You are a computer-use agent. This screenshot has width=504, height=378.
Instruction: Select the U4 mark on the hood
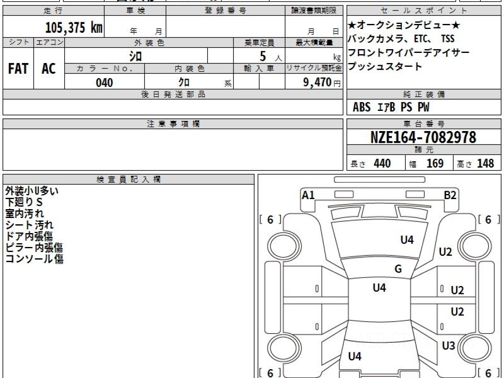click(x=407, y=240)
